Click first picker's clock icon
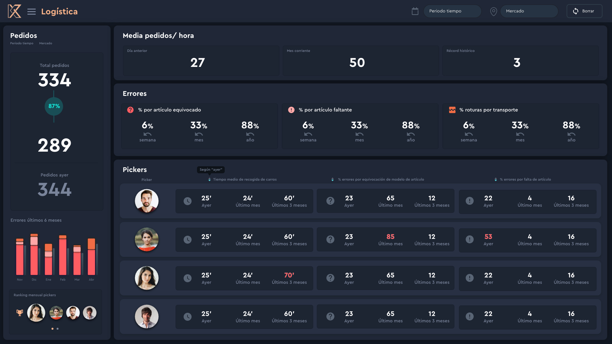This screenshot has height=344, width=612. [187, 201]
